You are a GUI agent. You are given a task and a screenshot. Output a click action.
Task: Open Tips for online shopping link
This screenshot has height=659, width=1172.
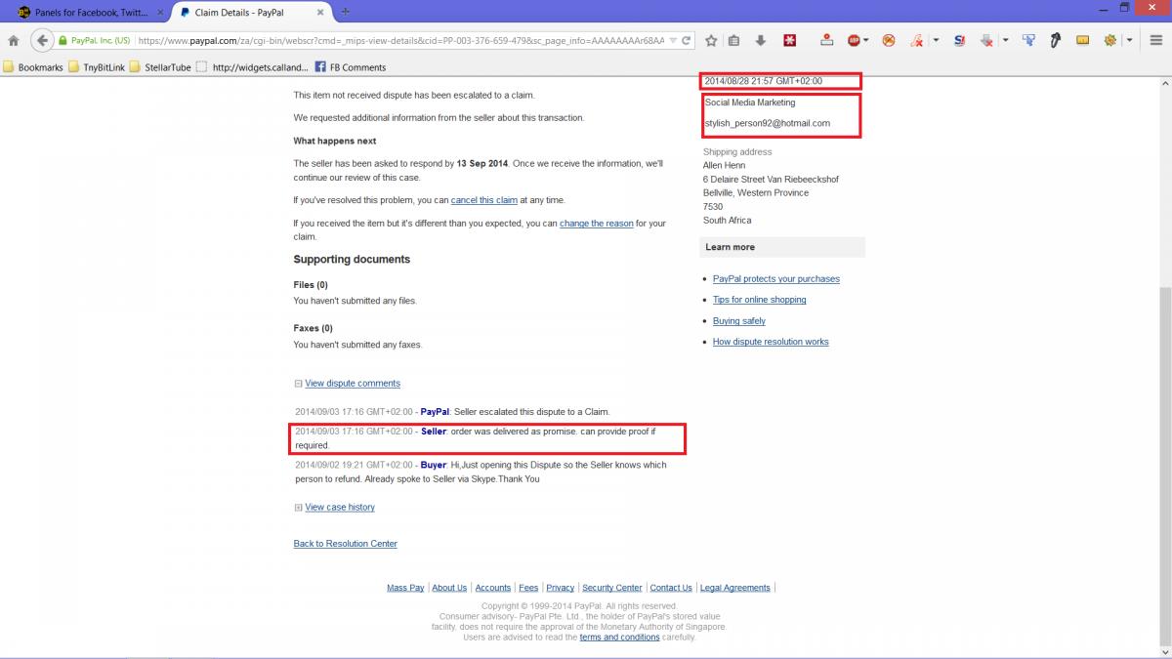pos(760,300)
